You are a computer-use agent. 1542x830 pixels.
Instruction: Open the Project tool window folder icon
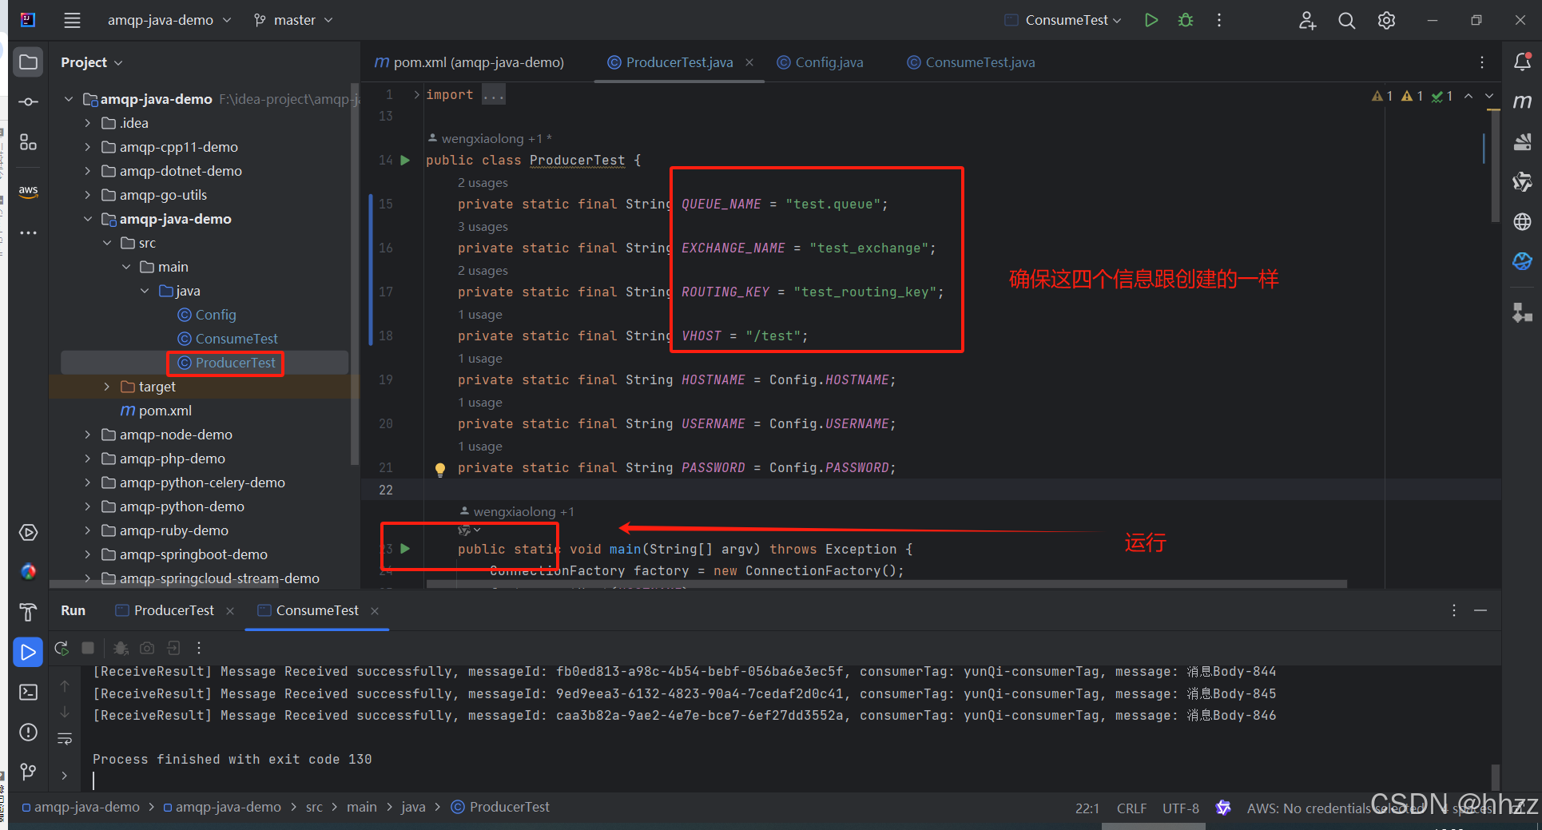(x=28, y=62)
